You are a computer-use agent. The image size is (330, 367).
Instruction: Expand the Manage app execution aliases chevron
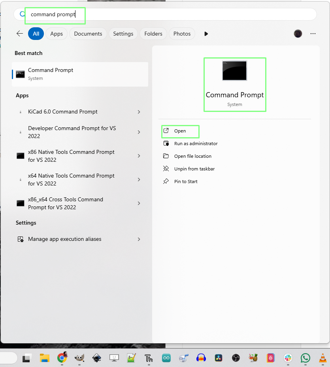139,239
